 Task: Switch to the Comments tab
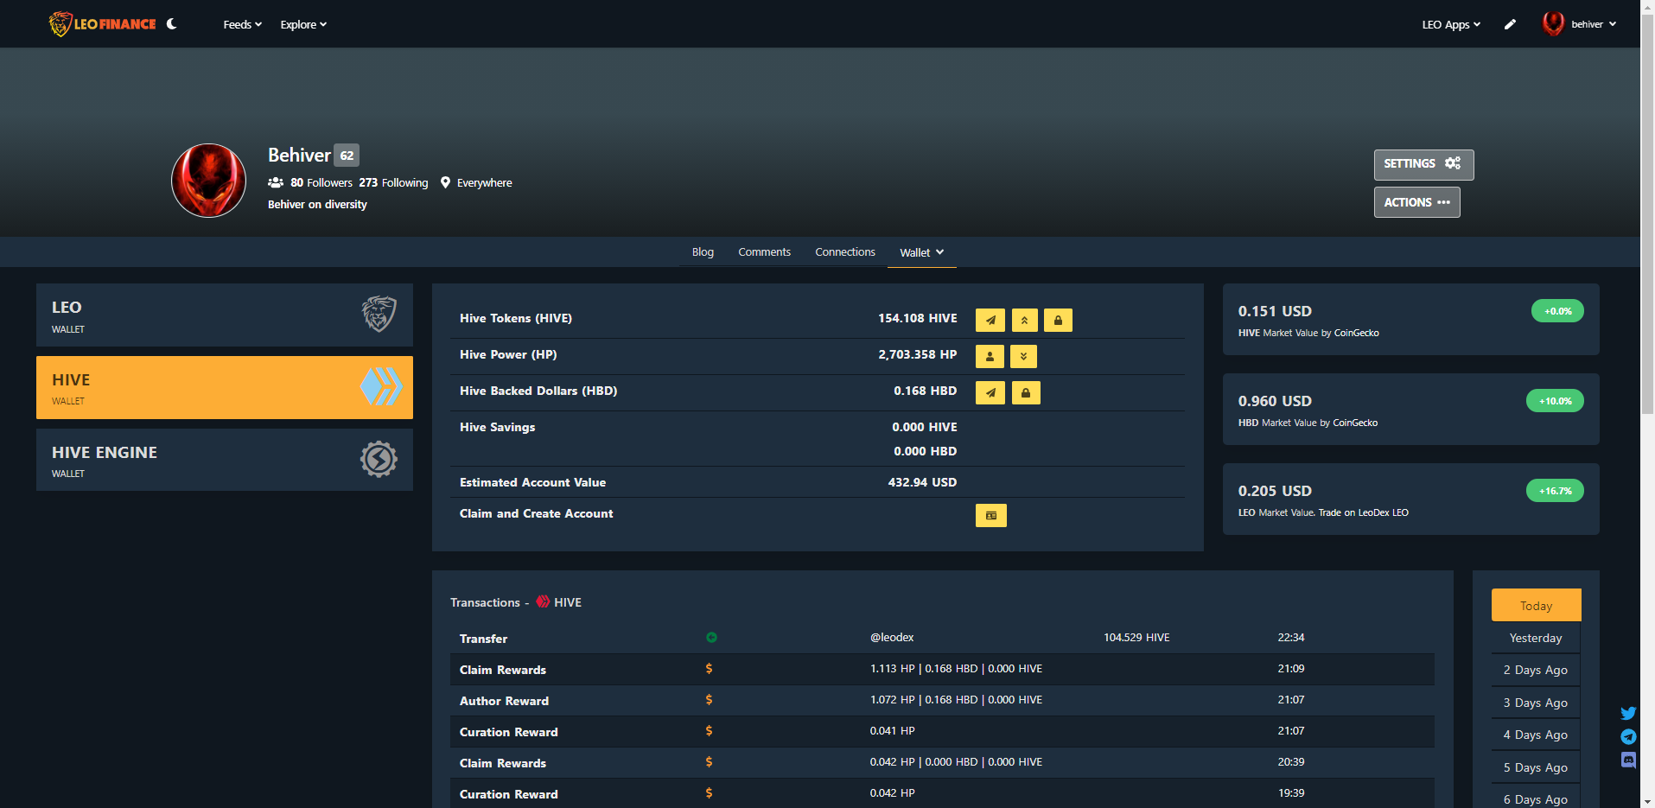[764, 252]
